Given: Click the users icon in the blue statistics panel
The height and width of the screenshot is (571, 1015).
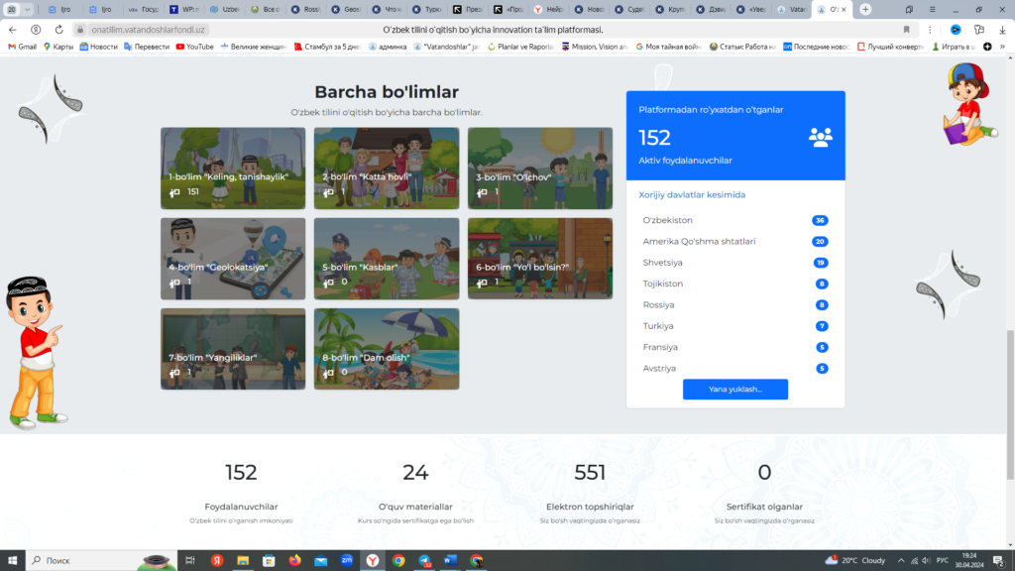Looking at the screenshot, I should point(821,137).
